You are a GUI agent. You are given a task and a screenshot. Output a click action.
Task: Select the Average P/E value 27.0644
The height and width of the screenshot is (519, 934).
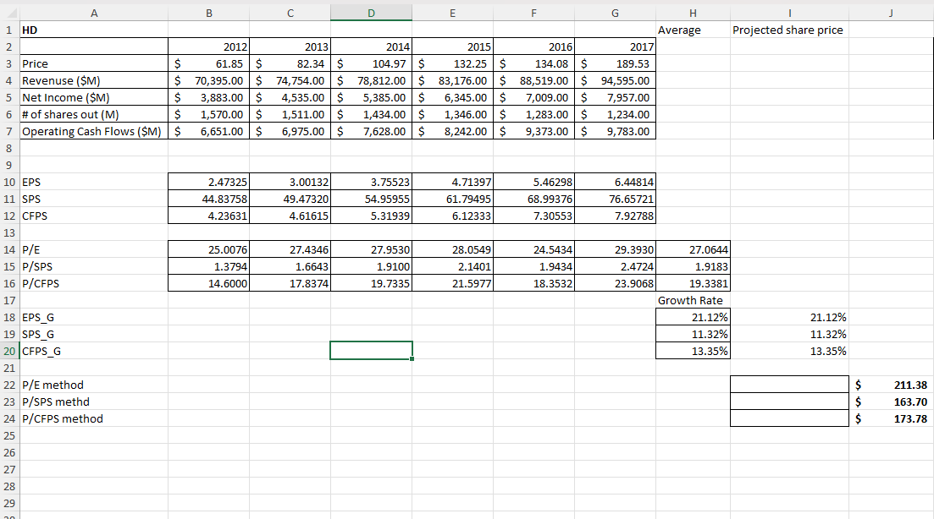coord(694,249)
